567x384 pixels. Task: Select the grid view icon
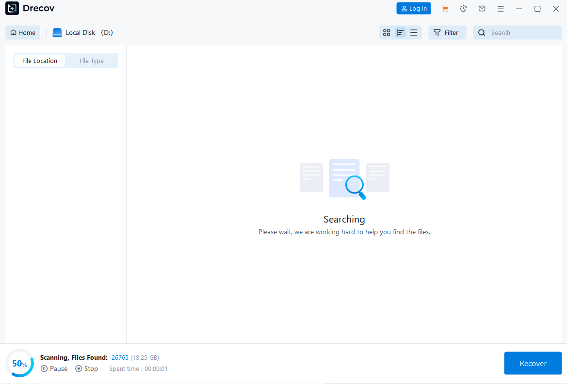click(x=387, y=32)
